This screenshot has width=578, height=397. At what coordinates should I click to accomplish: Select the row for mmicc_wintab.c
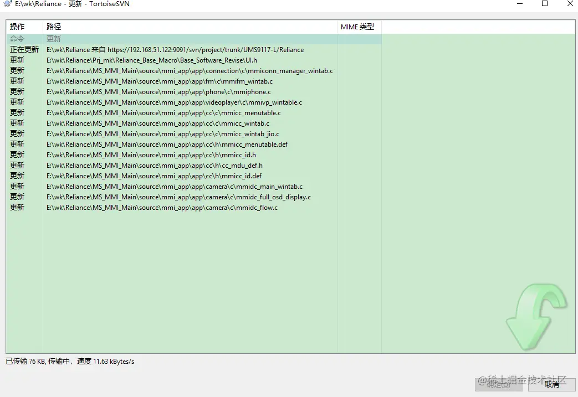[193, 123]
